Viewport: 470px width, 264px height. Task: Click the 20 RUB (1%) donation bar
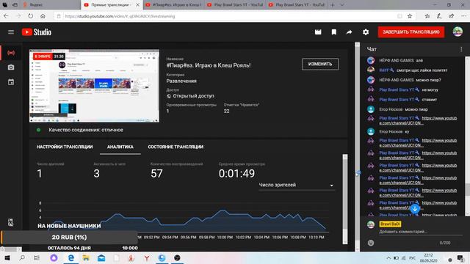pyautogui.click(x=69, y=237)
